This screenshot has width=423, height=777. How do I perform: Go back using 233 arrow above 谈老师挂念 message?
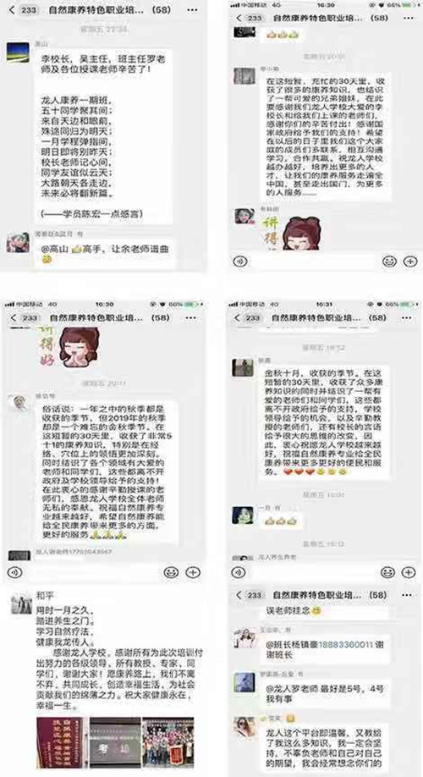(x=250, y=595)
